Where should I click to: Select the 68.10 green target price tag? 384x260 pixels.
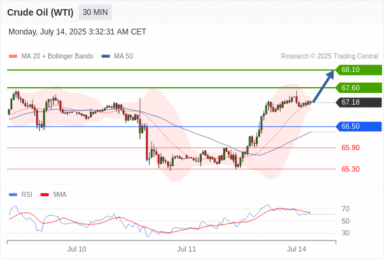[359, 70]
